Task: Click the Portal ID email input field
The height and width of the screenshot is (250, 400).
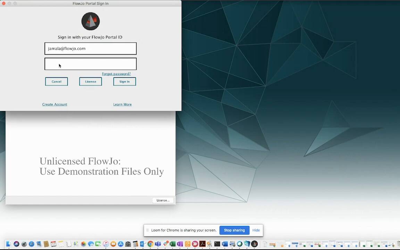Action: pyautogui.click(x=91, y=49)
